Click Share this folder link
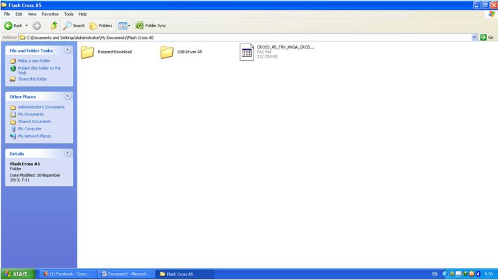The width and height of the screenshot is (498, 280). point(33,79)
